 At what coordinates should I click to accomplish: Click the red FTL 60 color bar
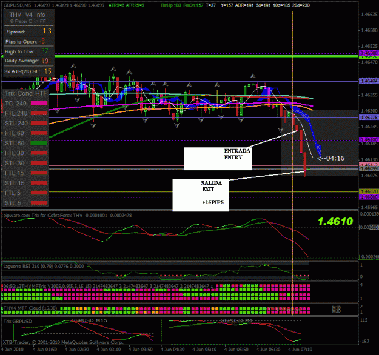pyautogui.click(x=39, y=133)
